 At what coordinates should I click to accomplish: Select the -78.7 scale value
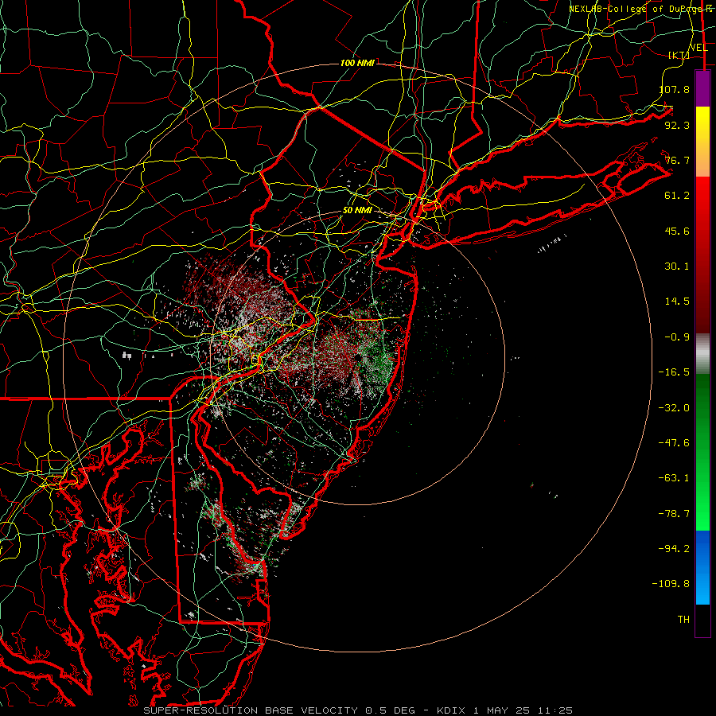674,514
